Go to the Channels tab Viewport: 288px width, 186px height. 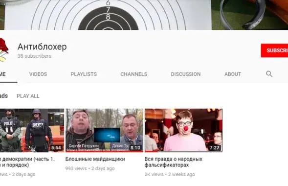point(134,74)
